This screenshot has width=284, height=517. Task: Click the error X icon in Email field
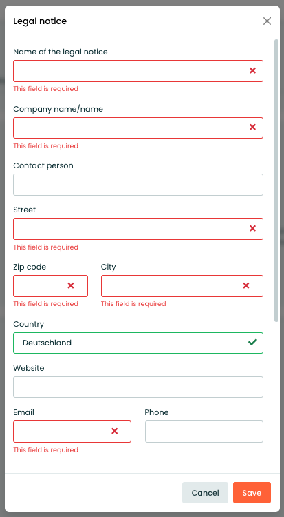pos(115,431)
